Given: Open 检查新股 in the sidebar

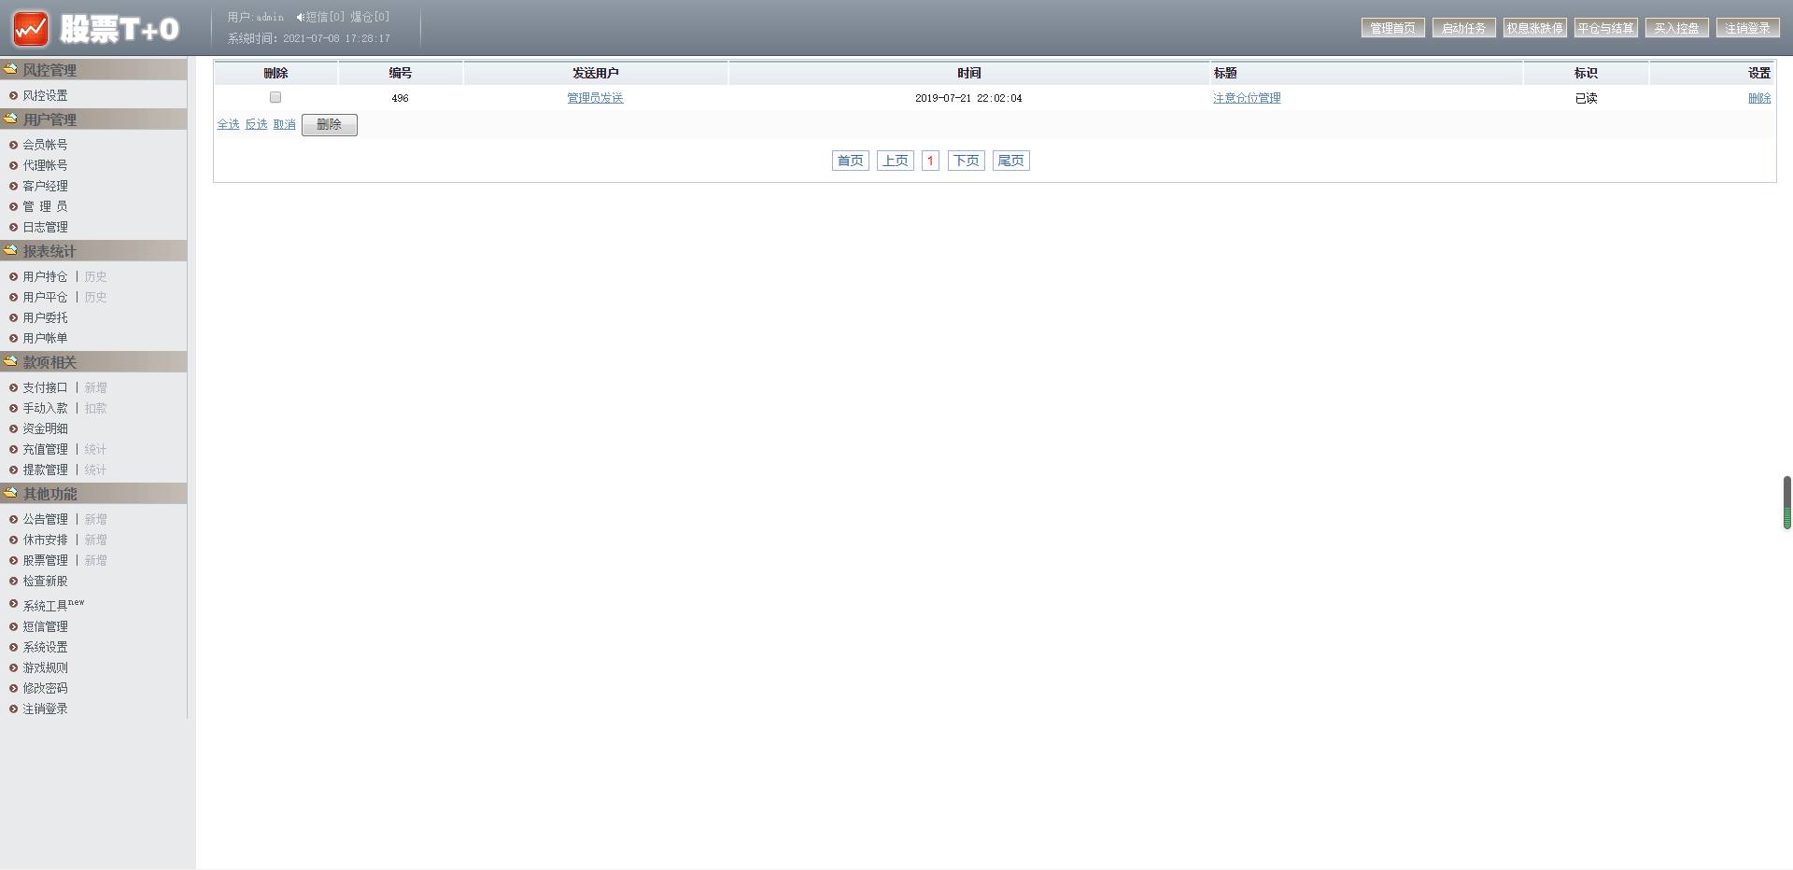Looking at the screenshot, I should point(45,581).
